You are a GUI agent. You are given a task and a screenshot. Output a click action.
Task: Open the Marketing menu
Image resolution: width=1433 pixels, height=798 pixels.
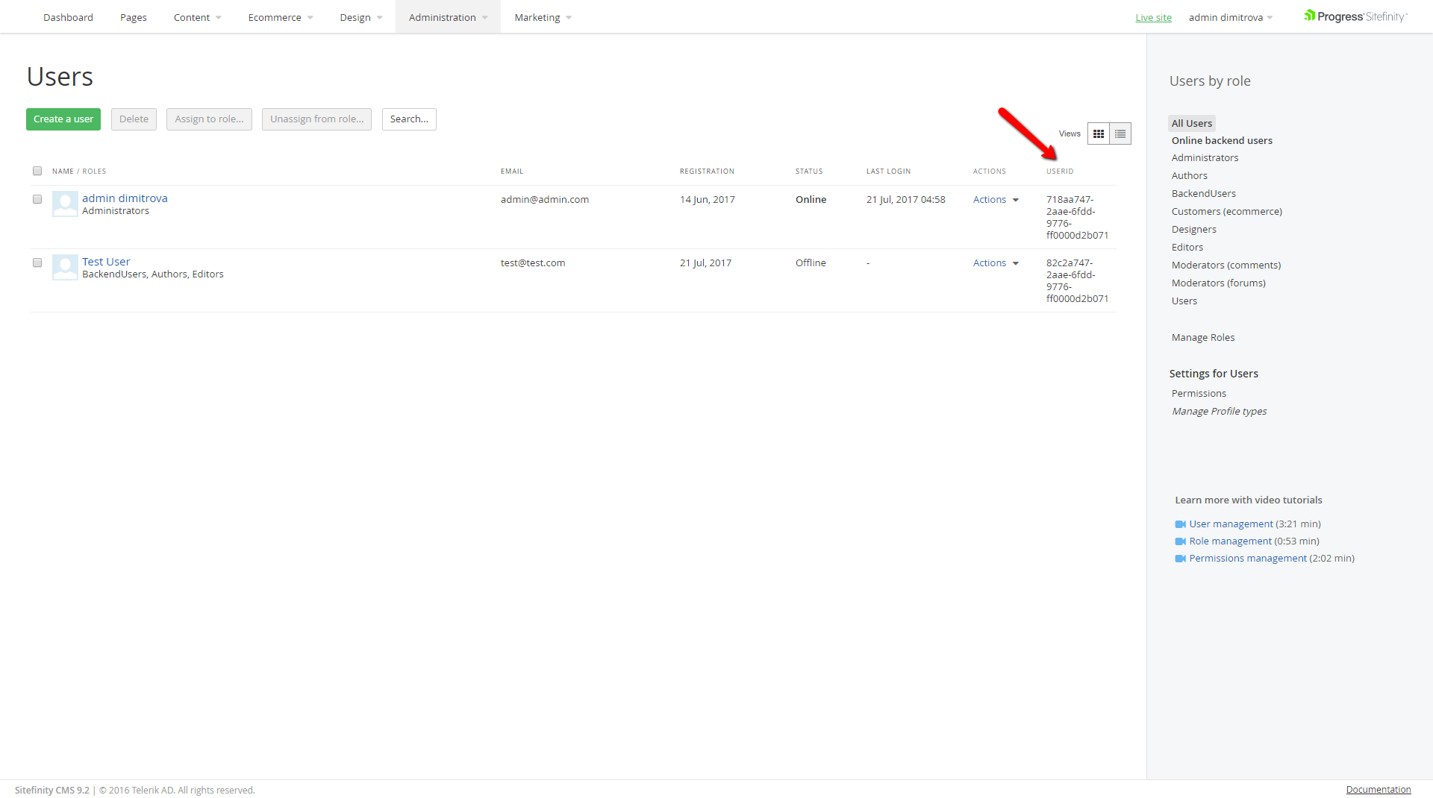click(x=543, y=17)
